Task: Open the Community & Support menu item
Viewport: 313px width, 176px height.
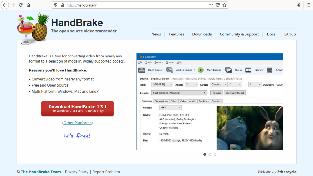Action: click(x=239, y=34)
